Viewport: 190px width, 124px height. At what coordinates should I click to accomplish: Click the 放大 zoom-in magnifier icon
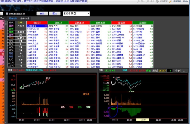pos(138,1)
